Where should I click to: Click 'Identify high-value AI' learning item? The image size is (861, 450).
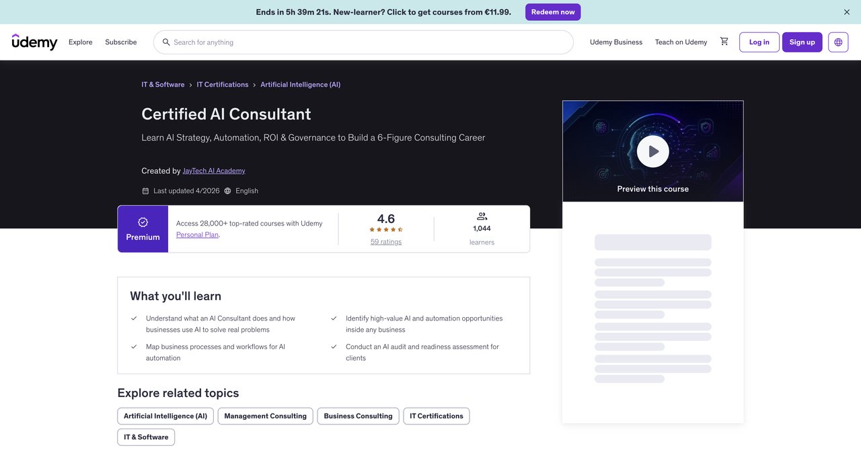tap(424, 324)
